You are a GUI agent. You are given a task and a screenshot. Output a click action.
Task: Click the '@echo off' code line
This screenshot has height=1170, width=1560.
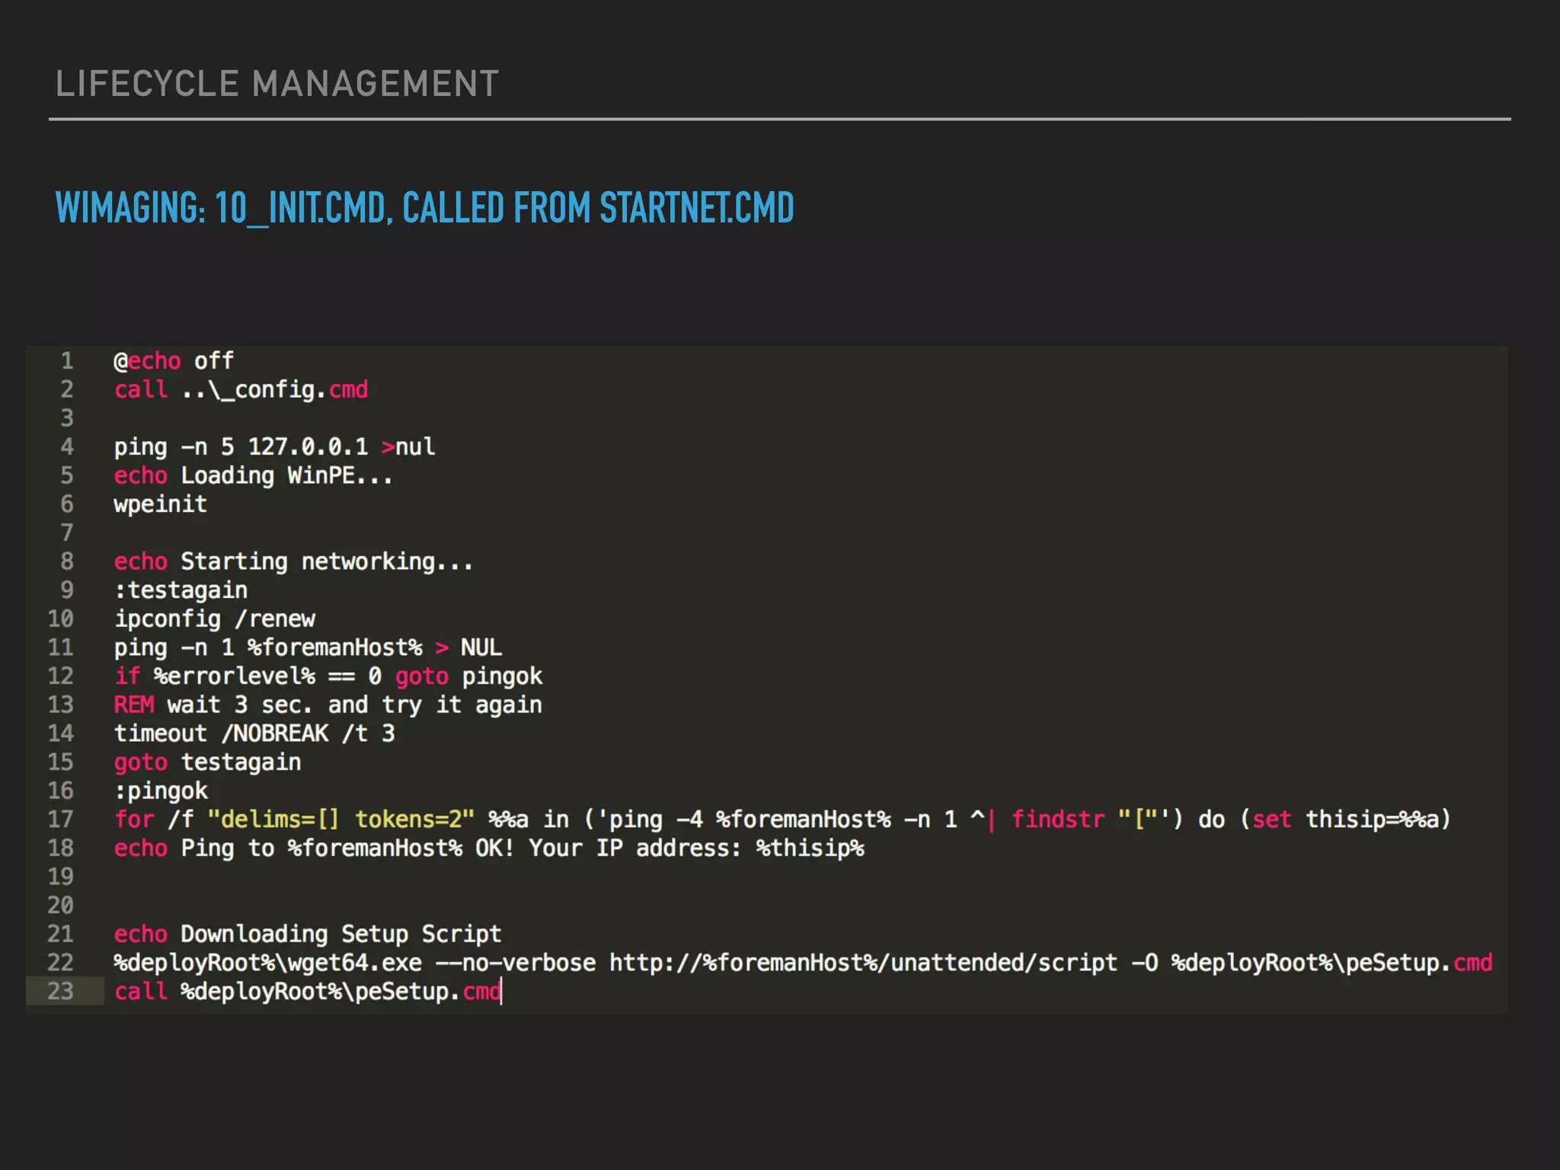pyautogui.click(x=174, y=360)
